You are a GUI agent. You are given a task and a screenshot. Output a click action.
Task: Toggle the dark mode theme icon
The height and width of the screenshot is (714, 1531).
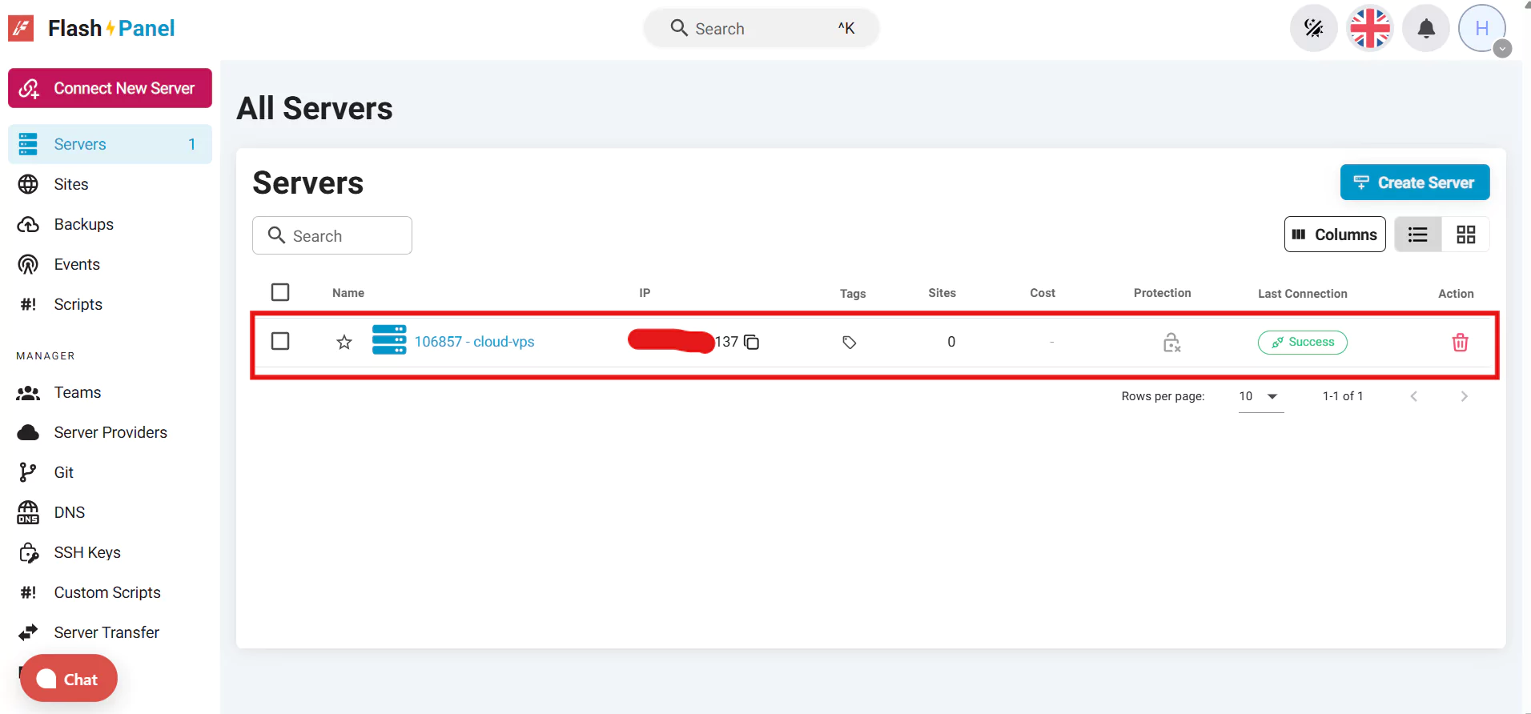click(1313, 29)
